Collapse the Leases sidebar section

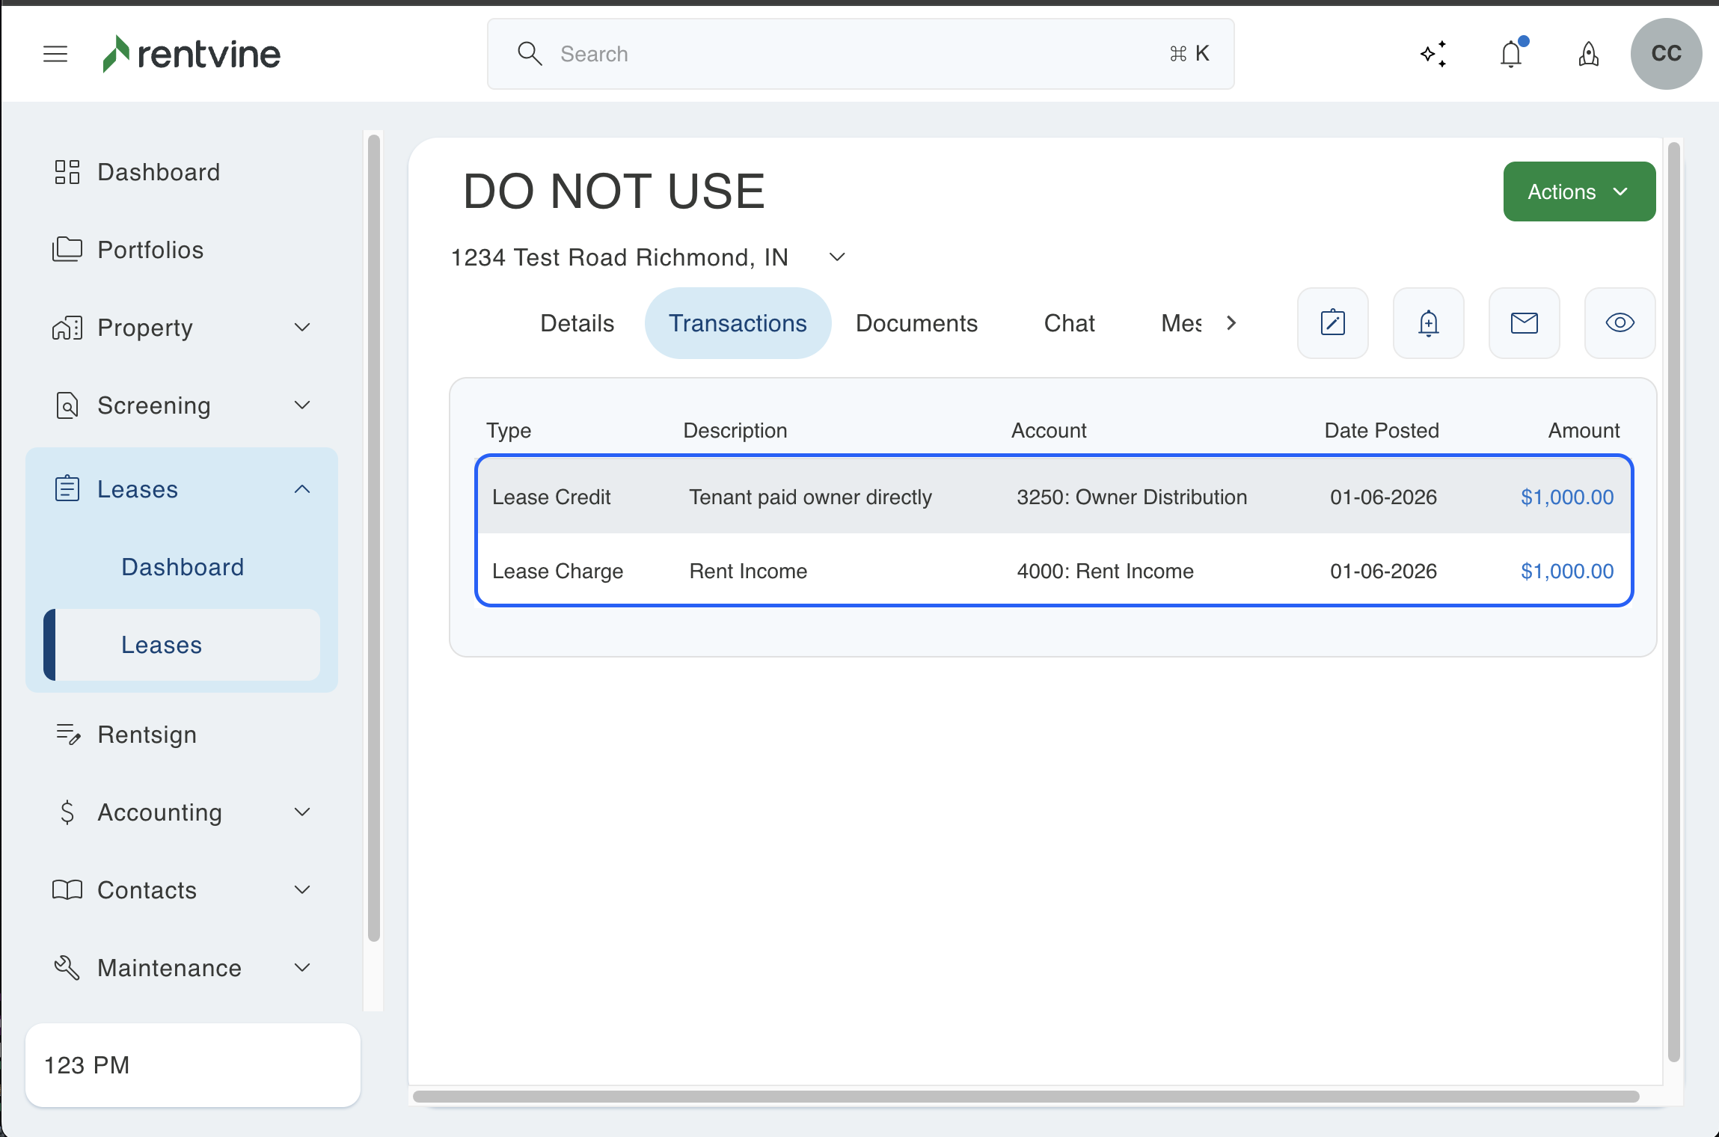301,489
